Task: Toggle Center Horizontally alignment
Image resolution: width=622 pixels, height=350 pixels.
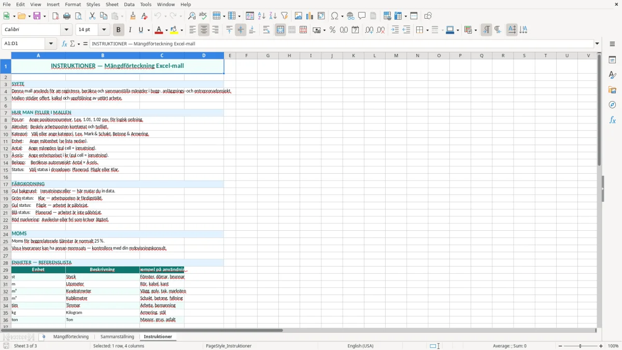Action: (x=204, y=30)
